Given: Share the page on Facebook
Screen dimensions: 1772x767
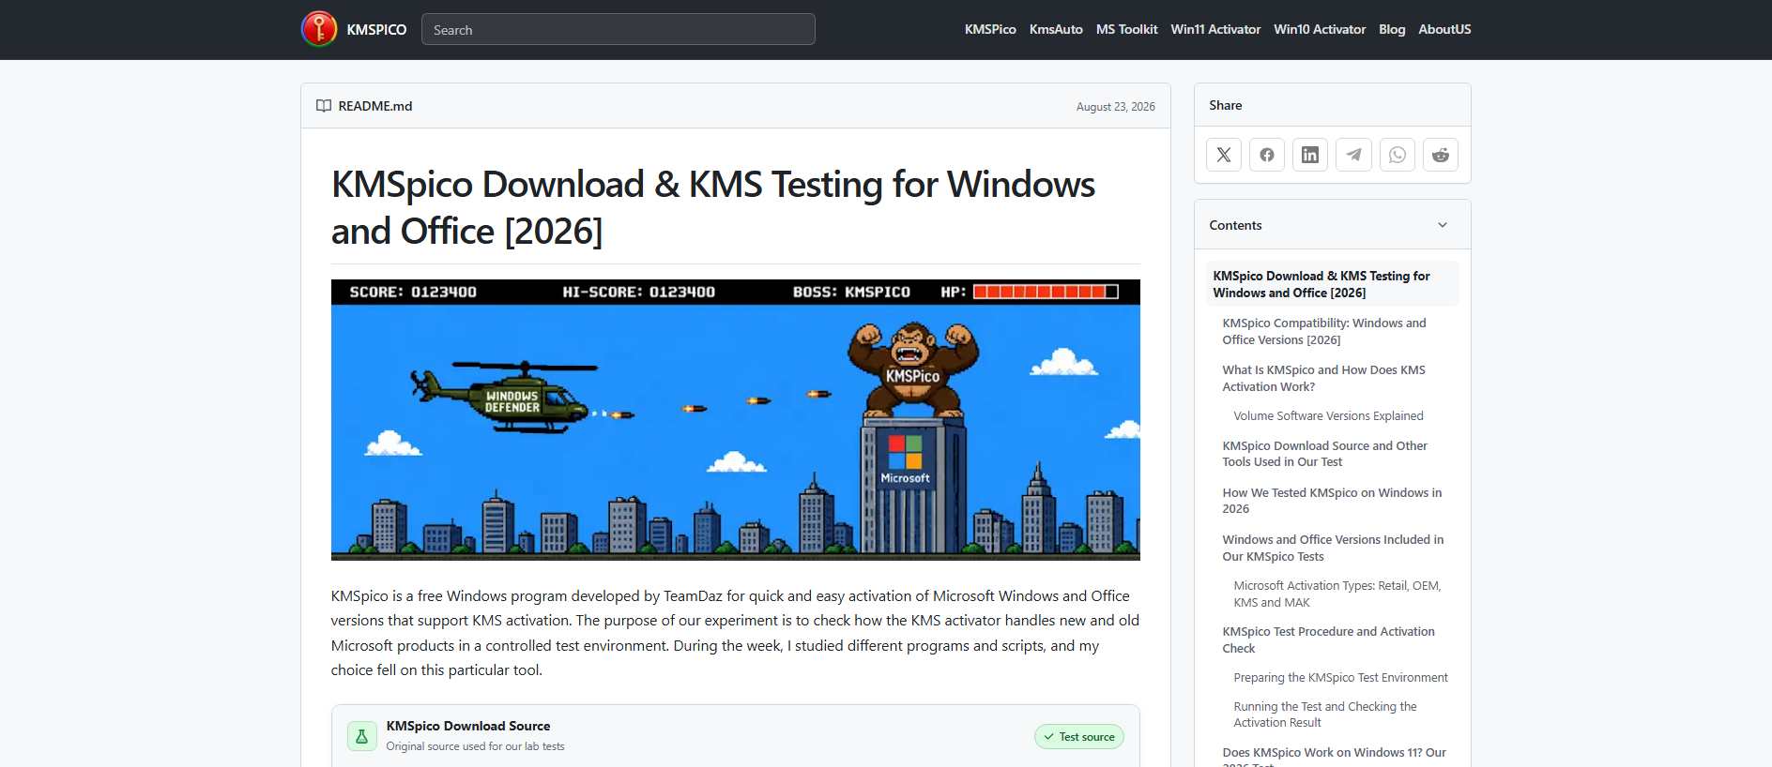Looking at the screenshot, I should coord(1267,155).
